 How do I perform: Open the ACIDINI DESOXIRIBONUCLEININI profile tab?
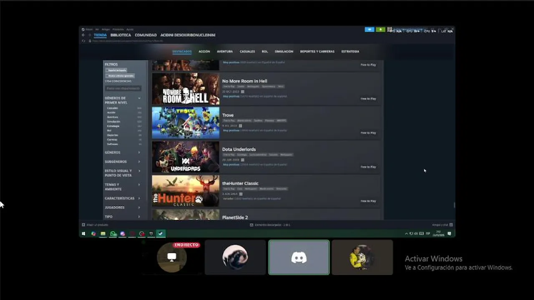(188, 35)
